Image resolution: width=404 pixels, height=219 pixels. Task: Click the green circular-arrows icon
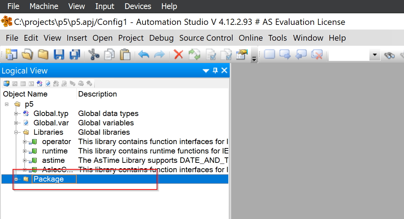[194, 54]
